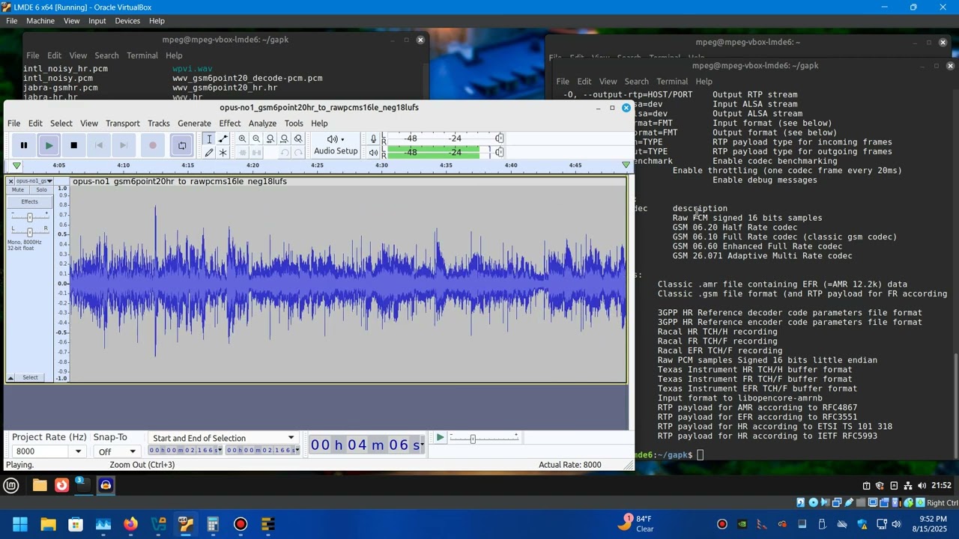This screenshot has width=959, height=539.
Task: Open Start and End of Selection dropdown
Action: [223, 438]
